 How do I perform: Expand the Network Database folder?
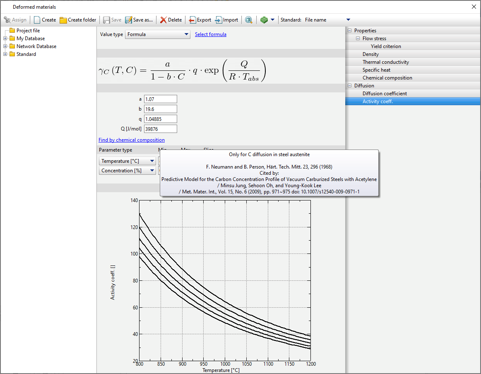(5, 46)
